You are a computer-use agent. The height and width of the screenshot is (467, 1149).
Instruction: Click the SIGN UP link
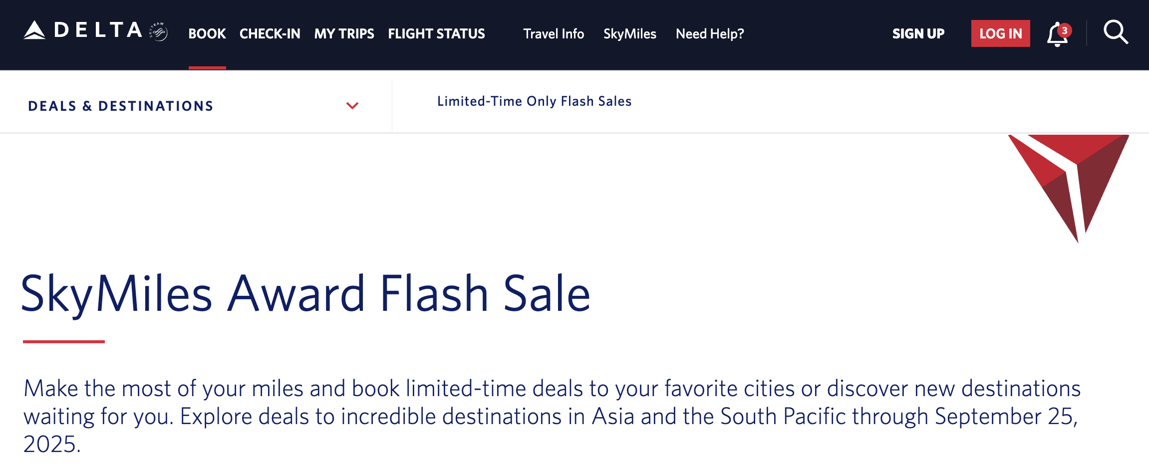(918, 34)
